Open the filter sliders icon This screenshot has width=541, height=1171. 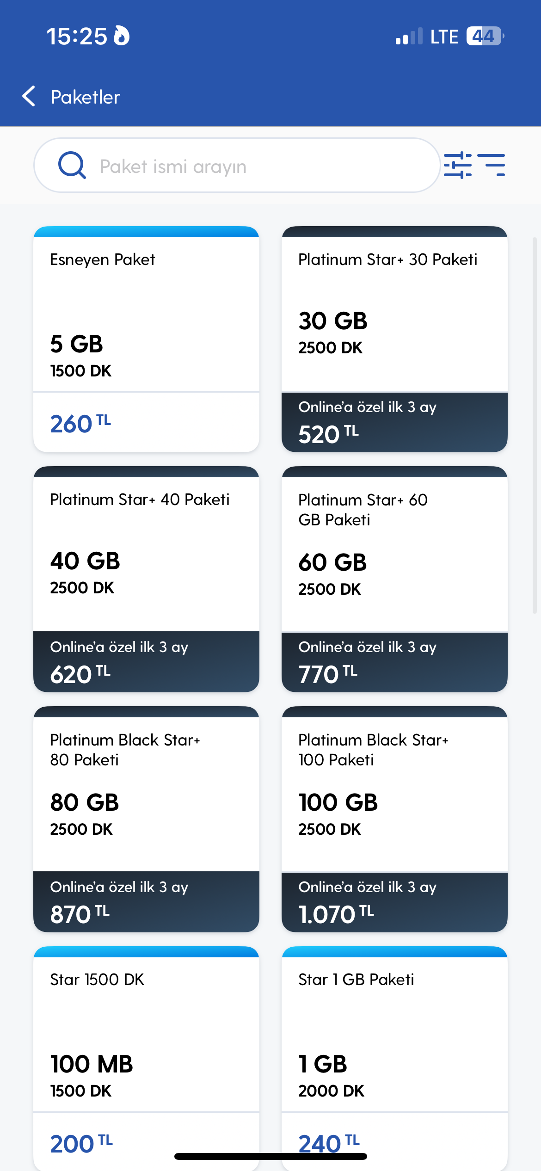coord(457,165)
